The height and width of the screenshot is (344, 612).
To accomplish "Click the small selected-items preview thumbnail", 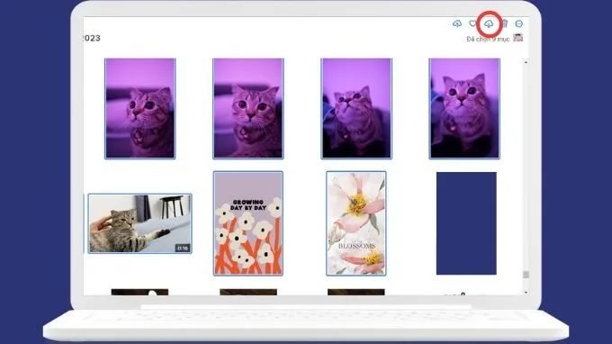I will click(517, 38).
